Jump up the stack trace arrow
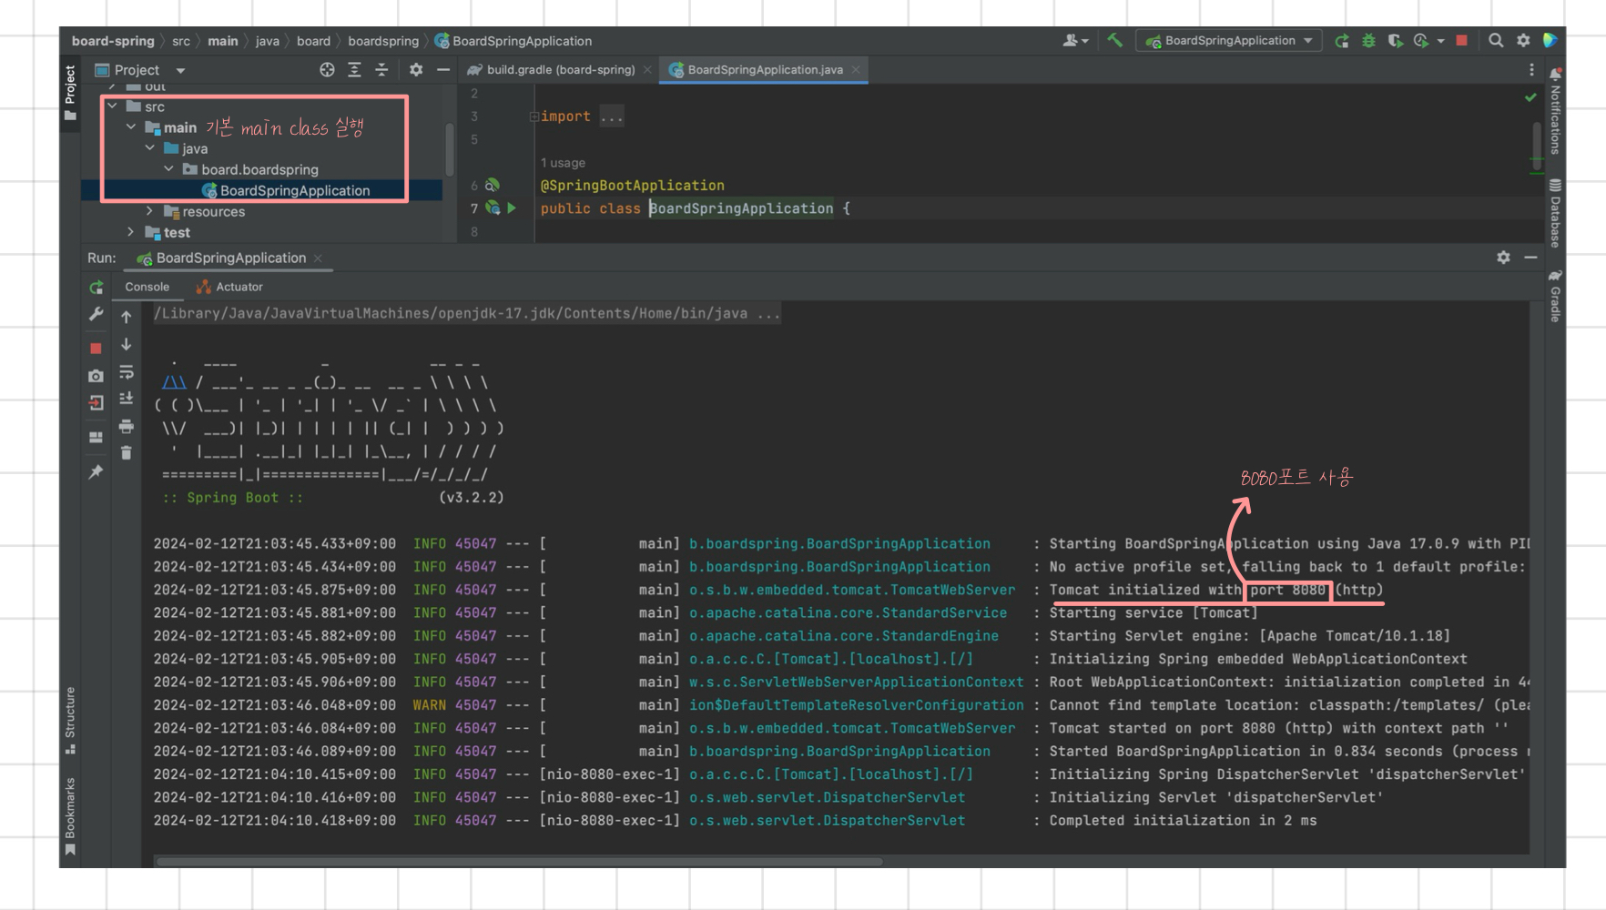Image resolution: width=1606 pixels, height=910 pixels. (127, 317)
